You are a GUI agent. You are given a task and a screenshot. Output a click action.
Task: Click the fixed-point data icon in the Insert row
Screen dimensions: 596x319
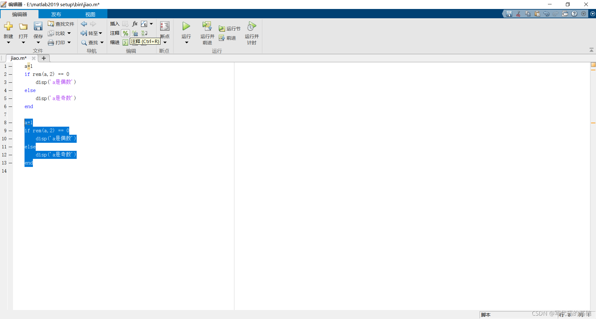[144, 24]
